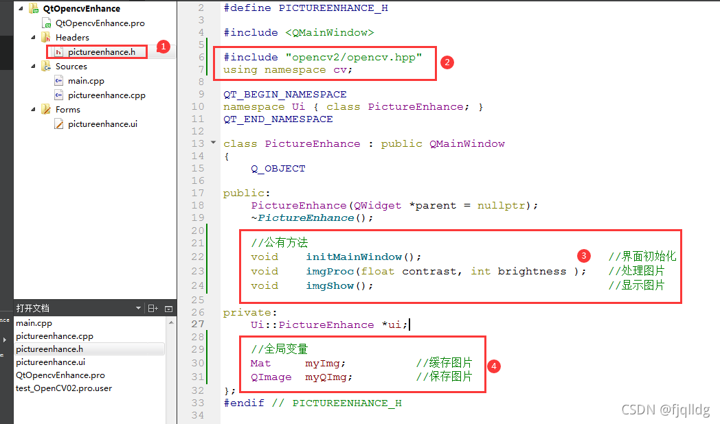Click the QtOpencvEnhance project folder icon
This screenshot has width=720, height=424.
point(34,8)
